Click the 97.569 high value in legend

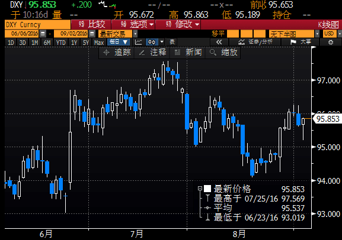(293, 199)
